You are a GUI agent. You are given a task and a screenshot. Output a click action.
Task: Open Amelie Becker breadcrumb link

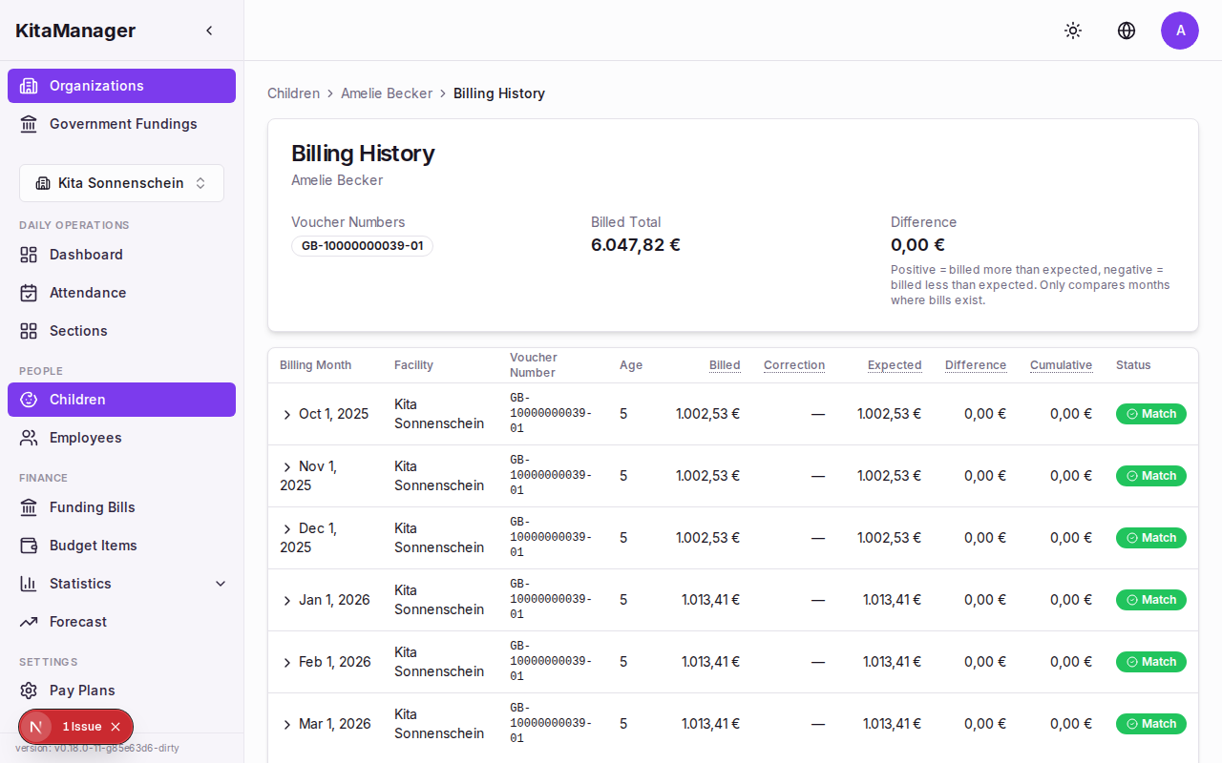pos(387,93)
